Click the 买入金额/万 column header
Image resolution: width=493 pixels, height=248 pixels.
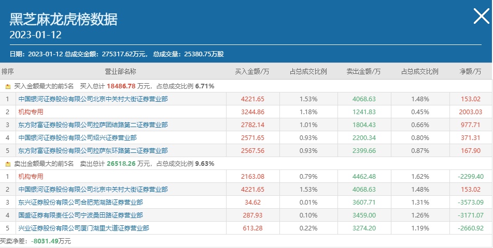252,71
